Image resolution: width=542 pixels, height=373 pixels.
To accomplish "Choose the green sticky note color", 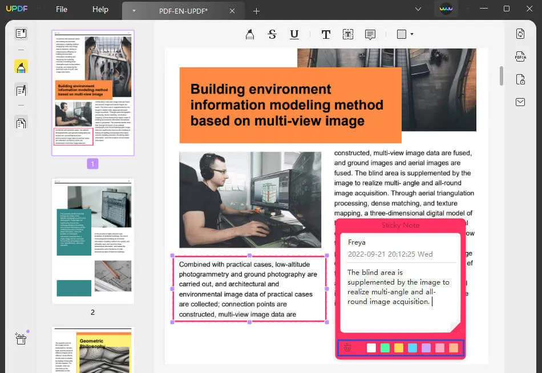I will tap(385, 347).
